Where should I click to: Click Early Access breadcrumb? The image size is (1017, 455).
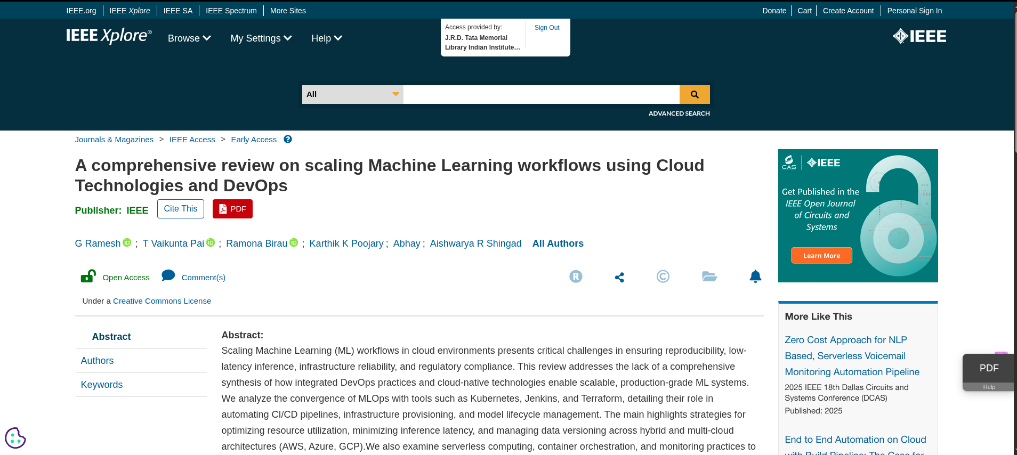tap(254, 140)
